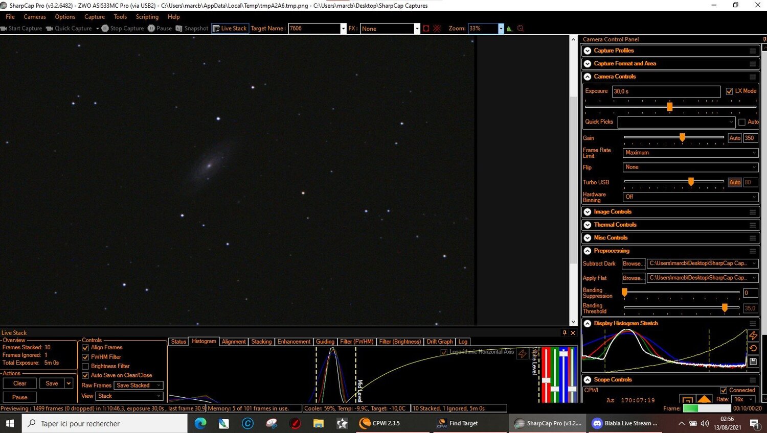
Task: Click the red selection area rectangle icon
Action: 426,29
